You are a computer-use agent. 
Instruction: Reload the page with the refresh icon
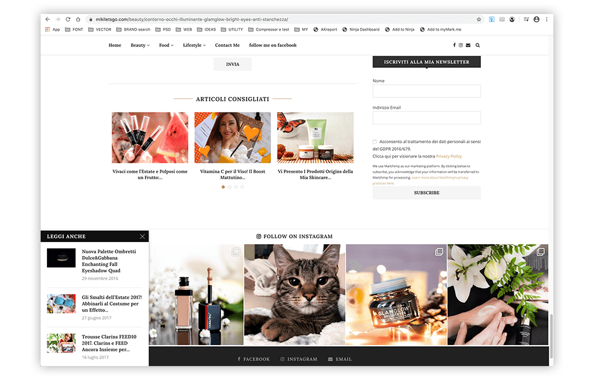(68, 19)
